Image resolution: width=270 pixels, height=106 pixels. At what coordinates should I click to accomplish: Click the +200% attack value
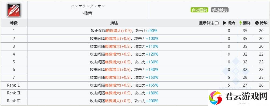152,101
